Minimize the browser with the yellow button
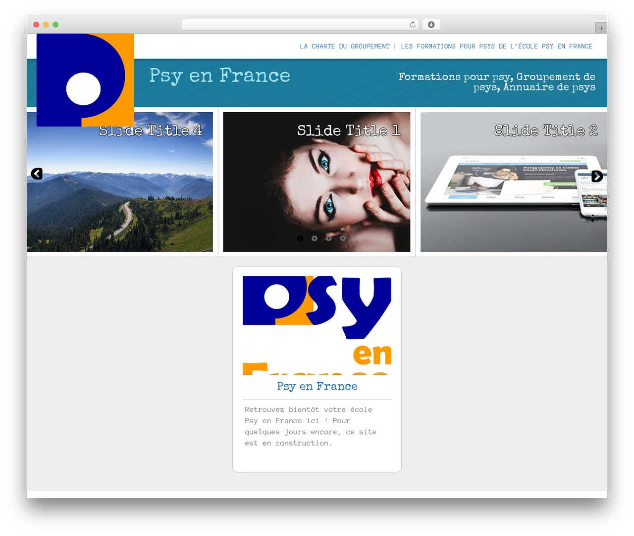 46,25
